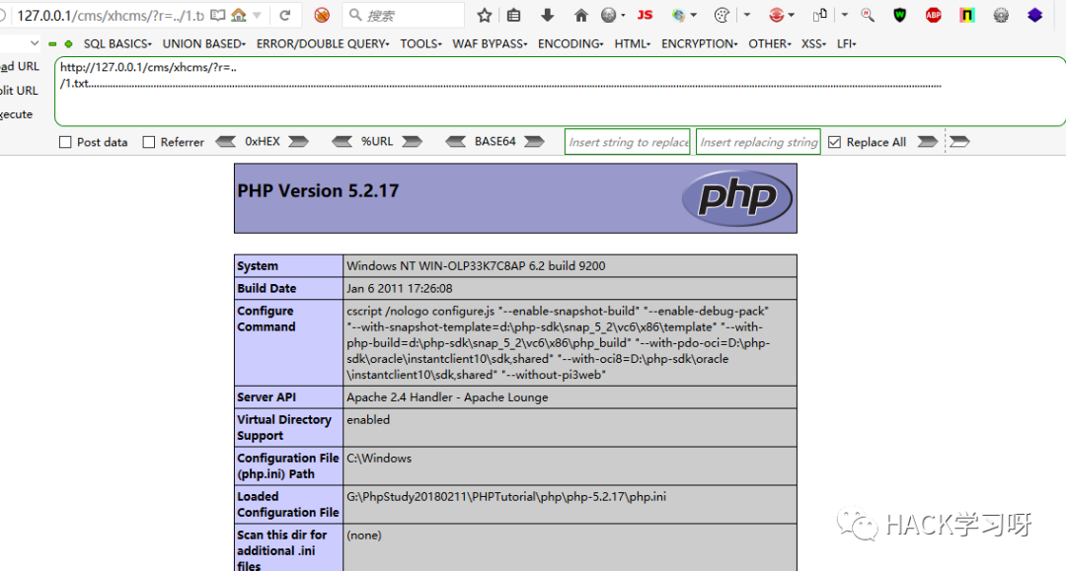Screen dimensions: 1066x571
Task: Open the TOOLS menu
Action: [x=420, y=43]
